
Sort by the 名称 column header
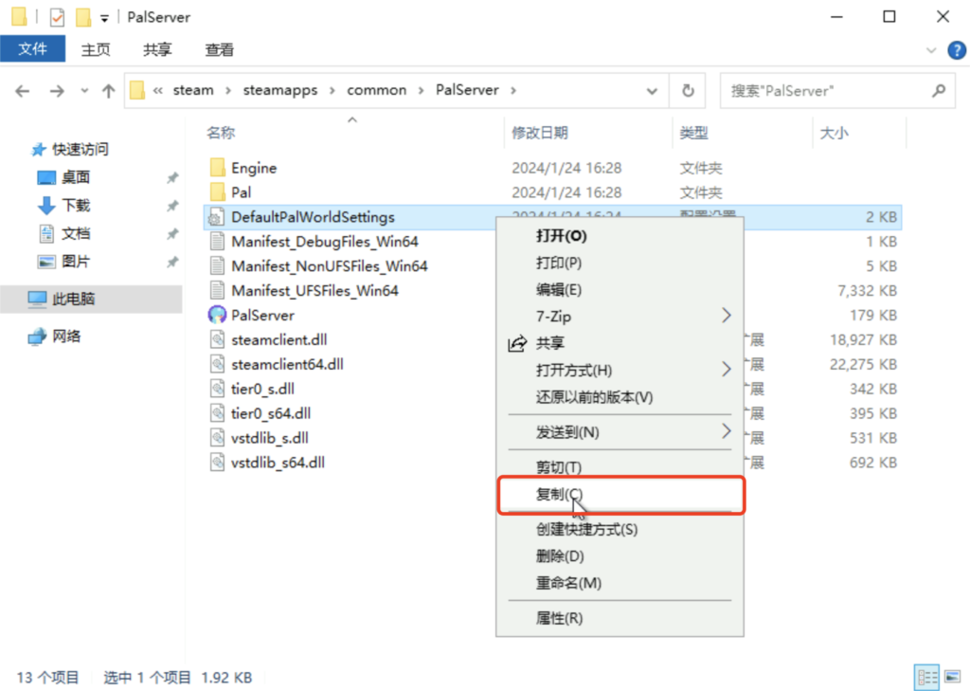(221, 133)
